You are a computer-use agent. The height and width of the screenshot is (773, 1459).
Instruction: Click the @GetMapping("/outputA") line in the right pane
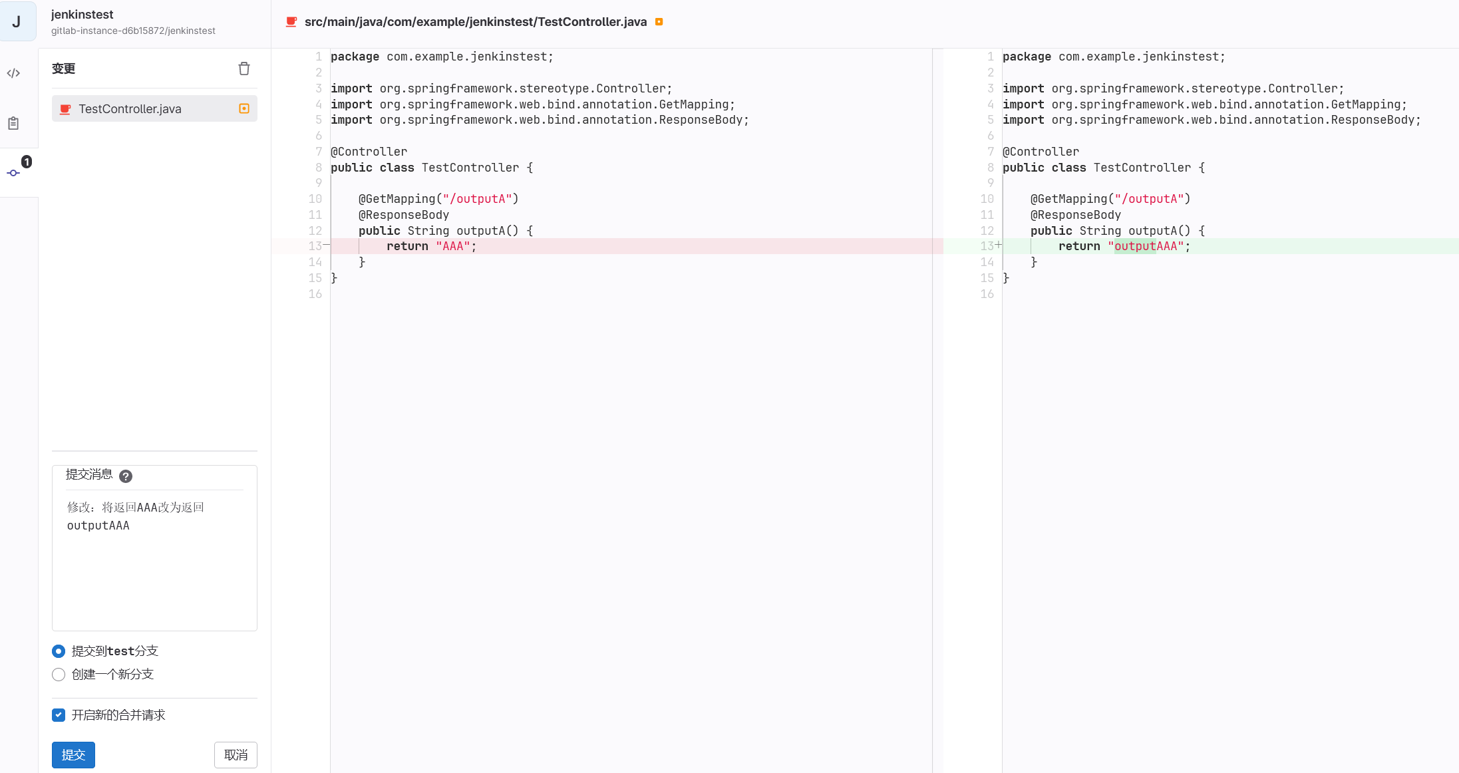pyautogui.click(x=1110, y=199)
